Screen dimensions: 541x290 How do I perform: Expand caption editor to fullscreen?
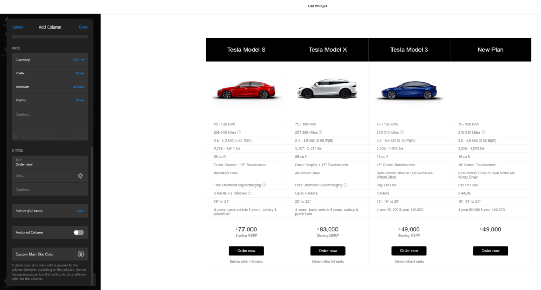(x=83, y=136)
